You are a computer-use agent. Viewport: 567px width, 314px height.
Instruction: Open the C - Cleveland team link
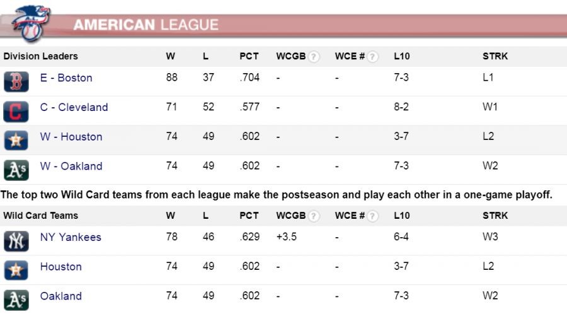[74, 107]
